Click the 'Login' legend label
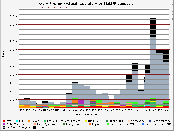Screen dimensions: 174x131 pyautogui.click(x=96, y=124)
